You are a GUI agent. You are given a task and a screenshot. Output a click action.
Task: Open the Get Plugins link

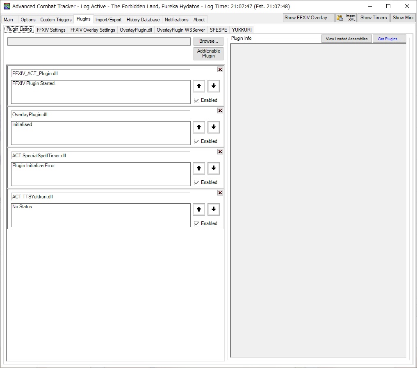(x=389, y=38)
